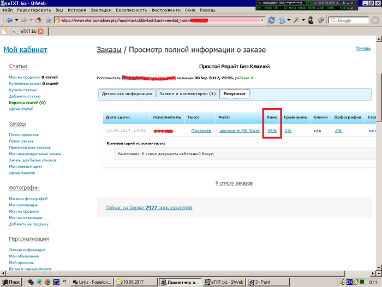Image resolution: width=382 pixels, height=287 pixels.
Task: Open the Закладки menu
Action: (x=102, y=10)
